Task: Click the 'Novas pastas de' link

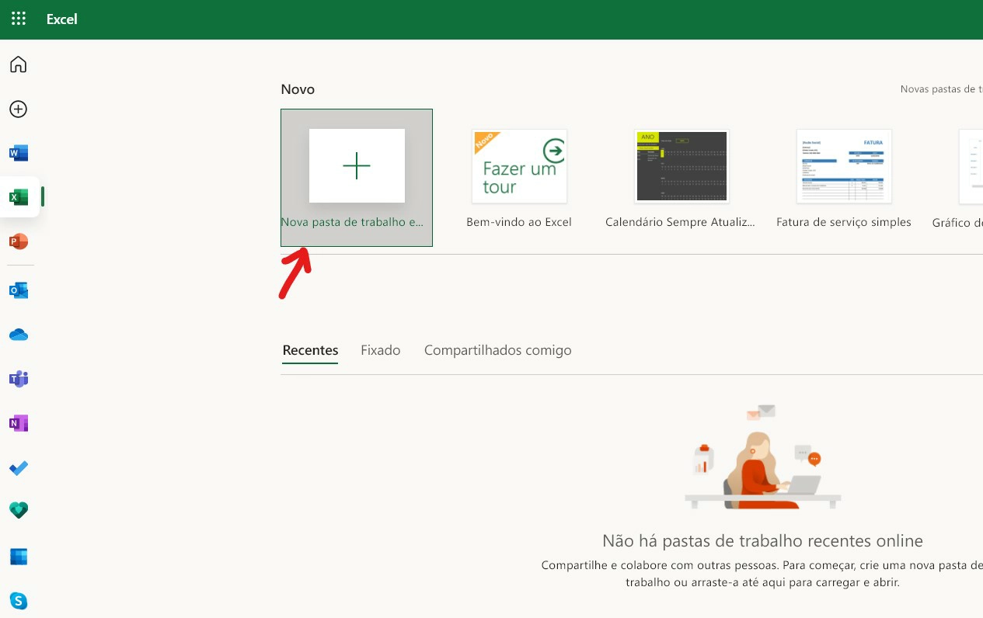Action: pos(941,89)
